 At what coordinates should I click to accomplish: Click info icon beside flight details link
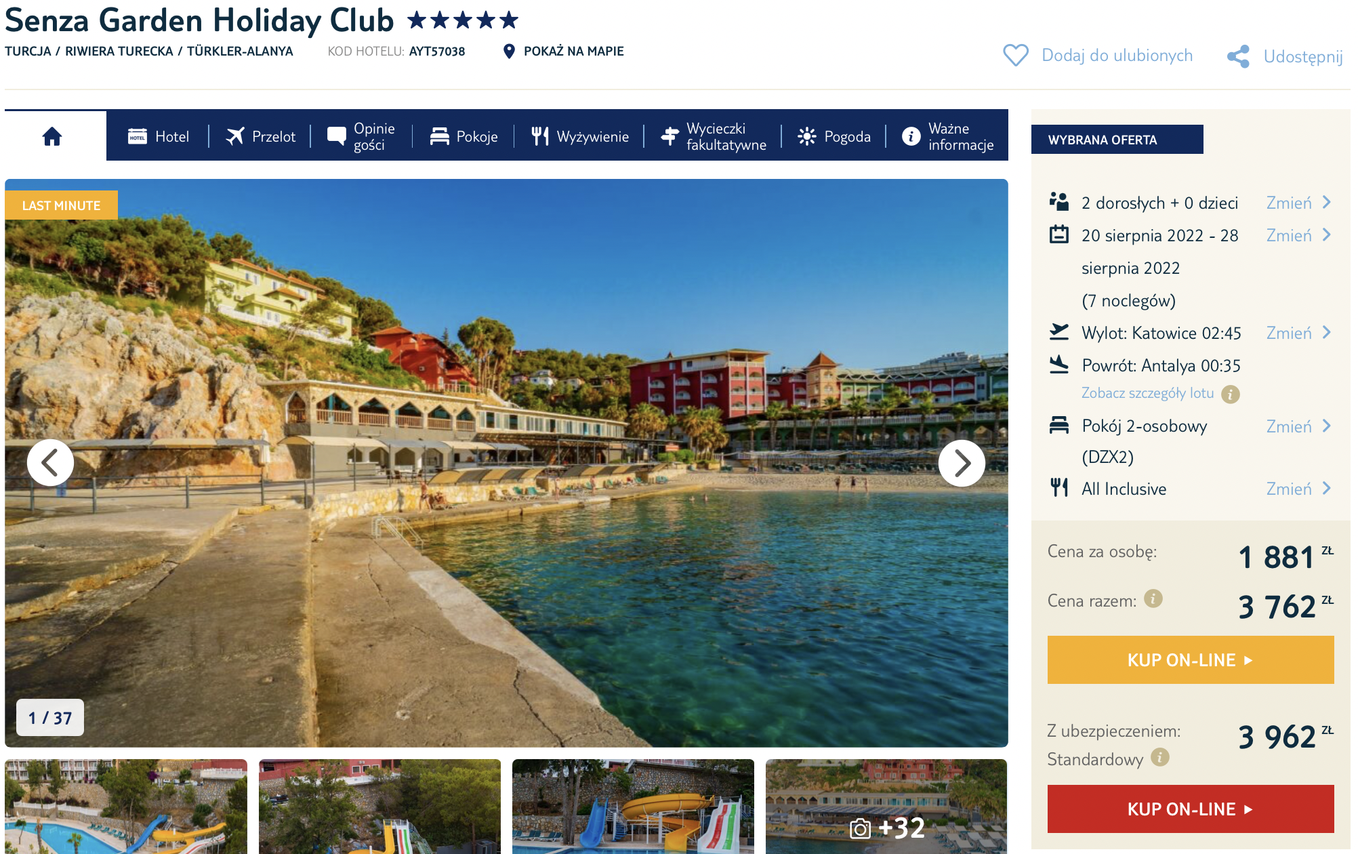[x=1230, y=394]
